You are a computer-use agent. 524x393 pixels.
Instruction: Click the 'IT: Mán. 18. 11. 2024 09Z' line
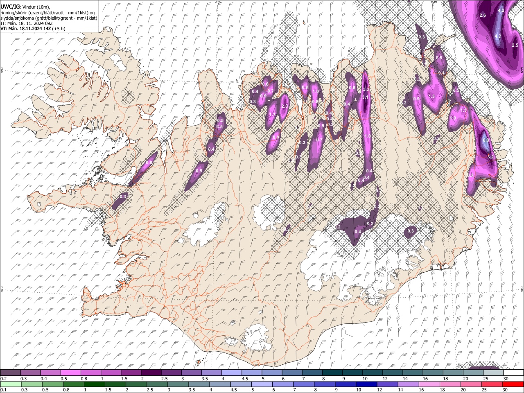pos(27,23)
